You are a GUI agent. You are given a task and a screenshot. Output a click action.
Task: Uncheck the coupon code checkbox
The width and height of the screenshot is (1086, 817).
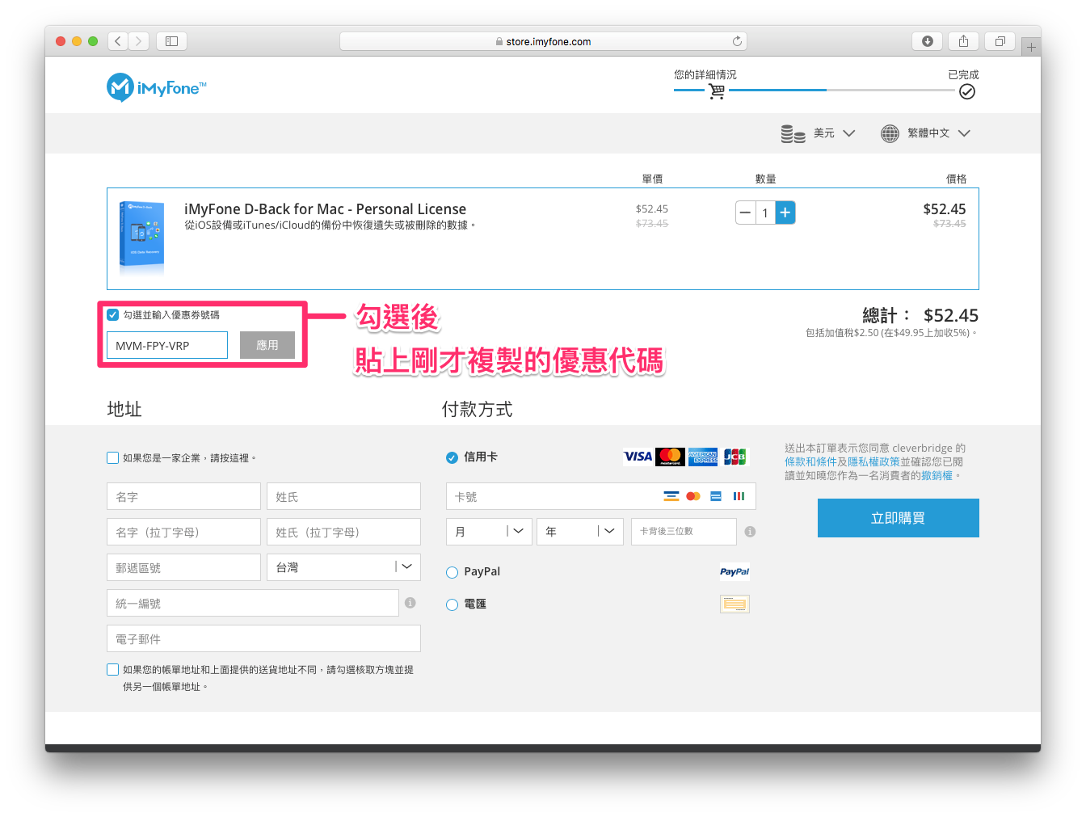coord(113,315)
